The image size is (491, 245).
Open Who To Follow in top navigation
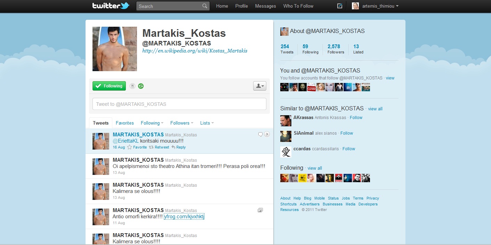[x=298, y=6]
